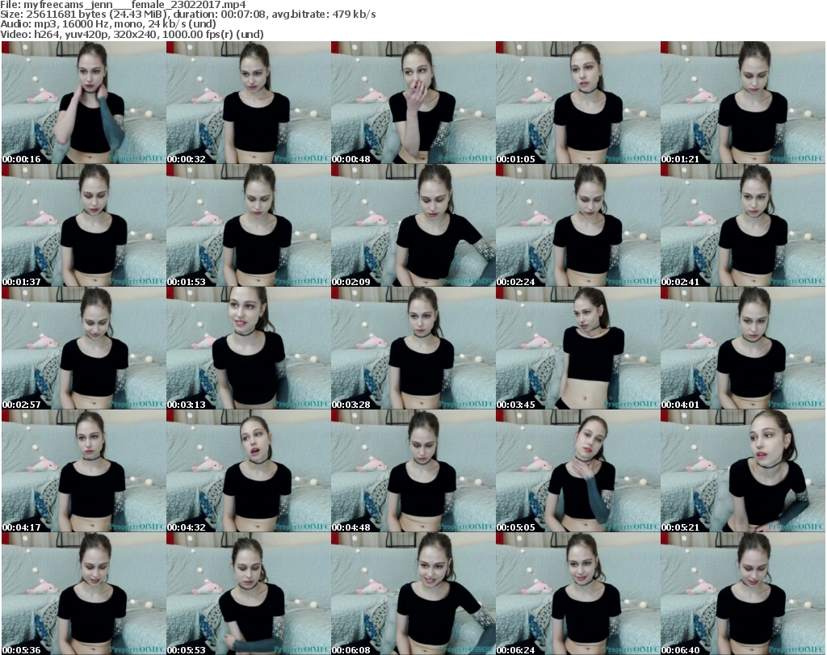Click the final frame stamped 00:06:40
The image size is (827, 655).
click(743, 594)
